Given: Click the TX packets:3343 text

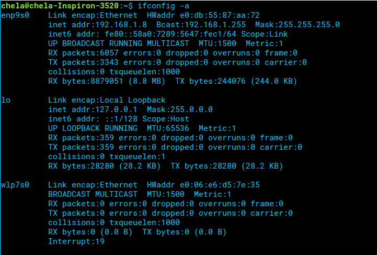Looking at the screenshot, I should (83, 62).
